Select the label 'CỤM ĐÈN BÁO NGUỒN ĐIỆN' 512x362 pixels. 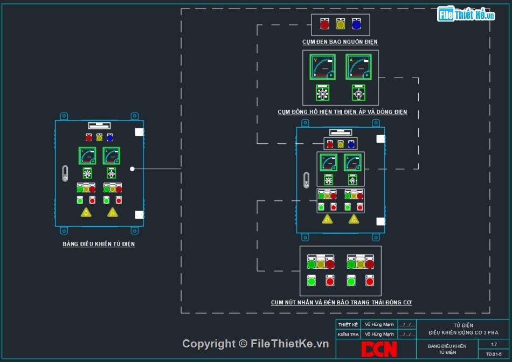click(x=340, y=42)
